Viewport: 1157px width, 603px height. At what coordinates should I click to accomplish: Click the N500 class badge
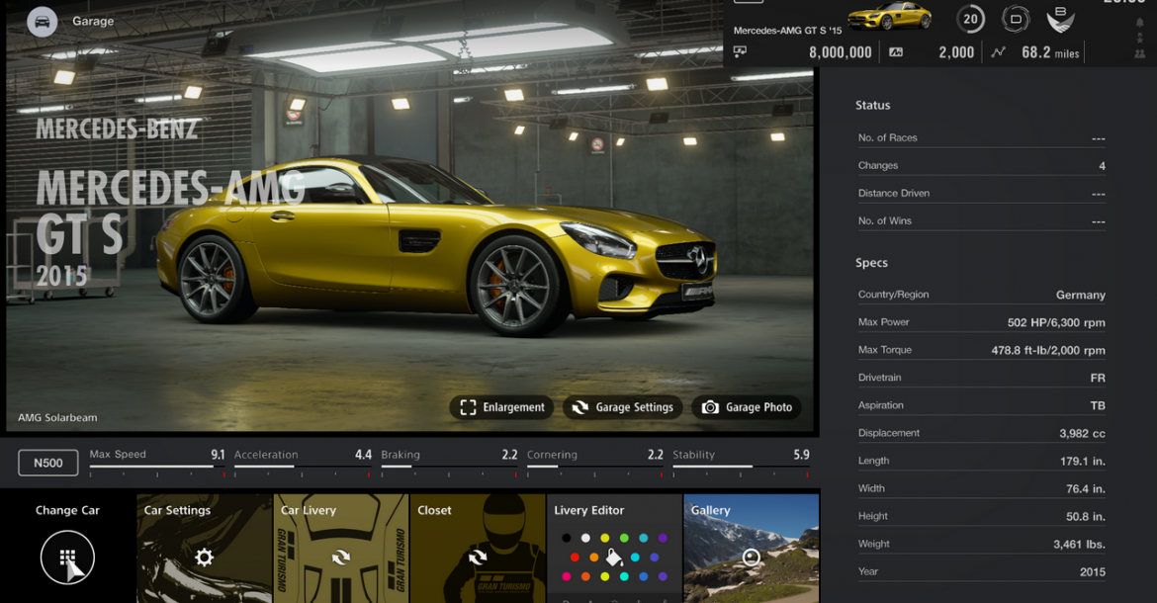coord(47,463)
